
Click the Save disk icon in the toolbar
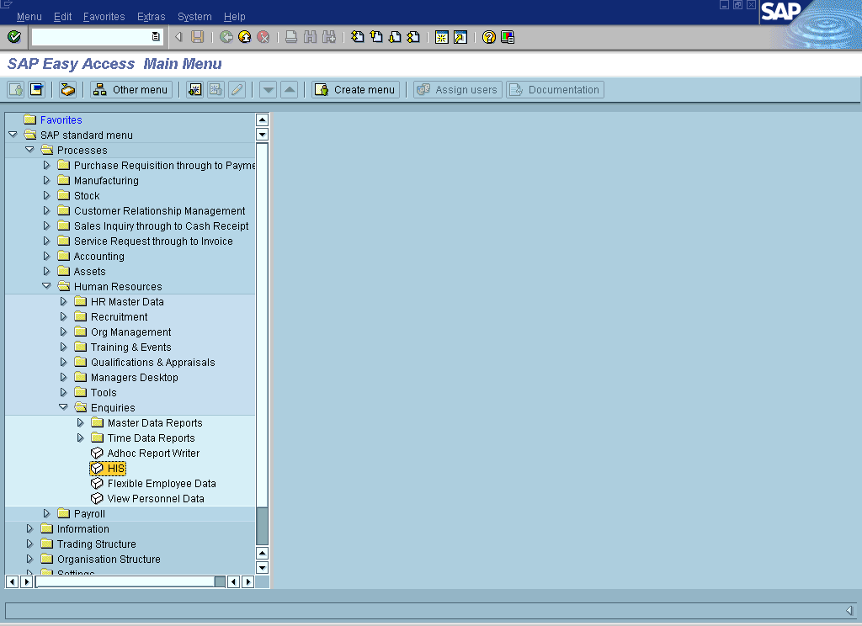point(197,37)
